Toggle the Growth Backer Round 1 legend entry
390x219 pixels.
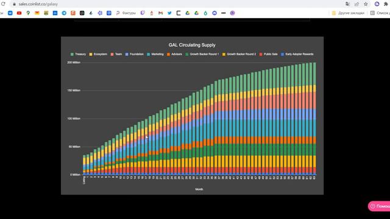pyautogui.click(x=202, y=54)
